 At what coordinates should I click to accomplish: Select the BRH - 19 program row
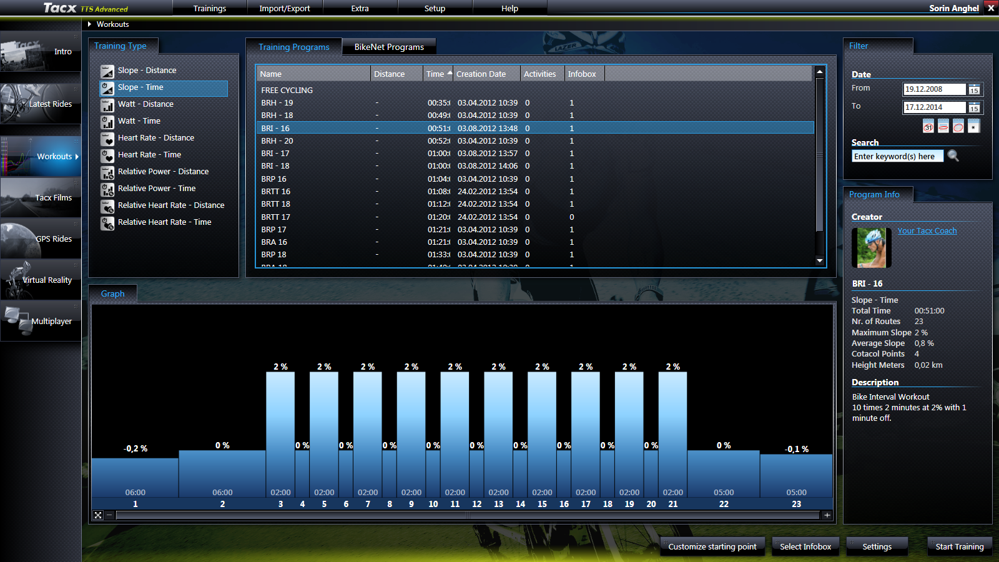(536, 103)
